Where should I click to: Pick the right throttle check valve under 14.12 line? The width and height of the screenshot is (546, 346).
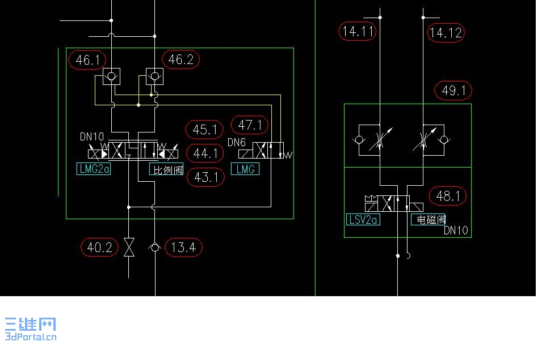point(431,140)
